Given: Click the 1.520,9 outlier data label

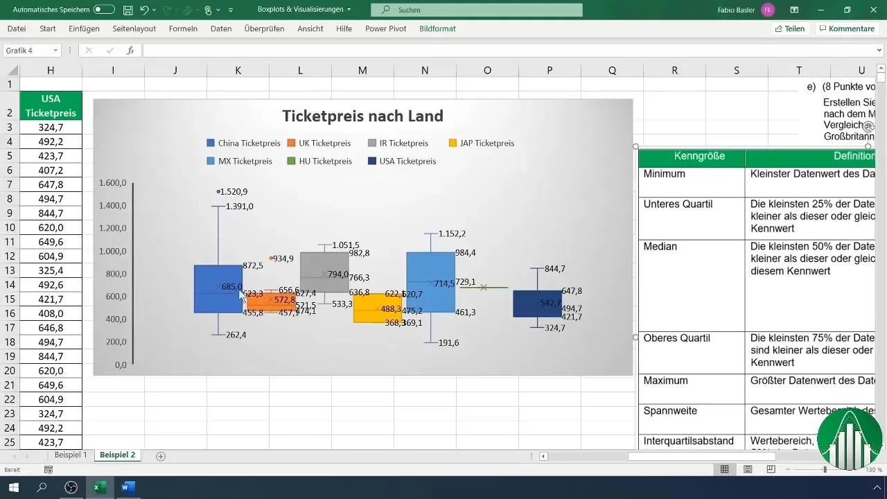Looking at the screenshot, I should click(x=234, y=191).
